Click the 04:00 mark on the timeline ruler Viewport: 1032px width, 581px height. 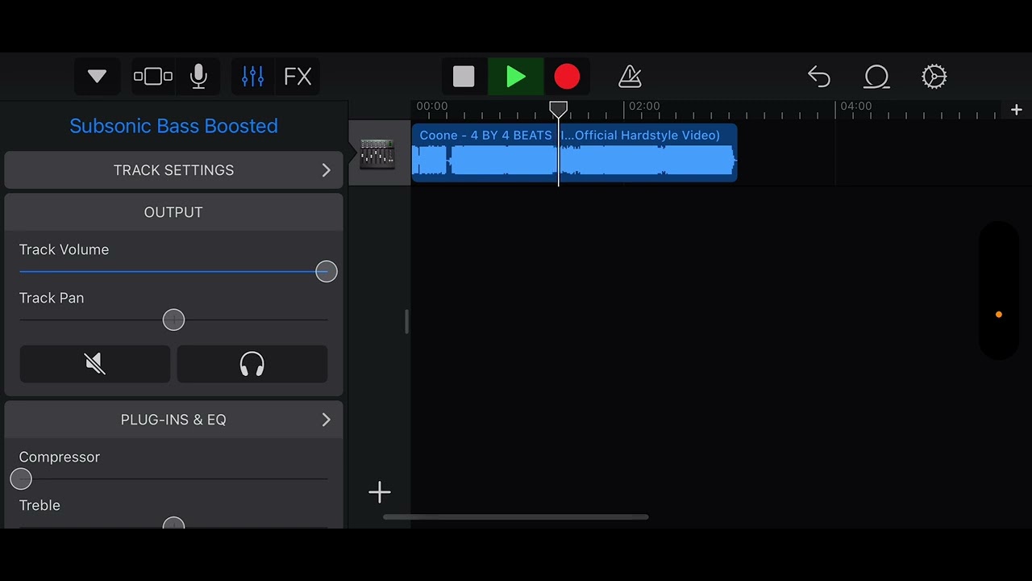point(855,107)
